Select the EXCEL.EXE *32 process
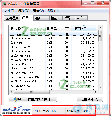 point(54,86)
